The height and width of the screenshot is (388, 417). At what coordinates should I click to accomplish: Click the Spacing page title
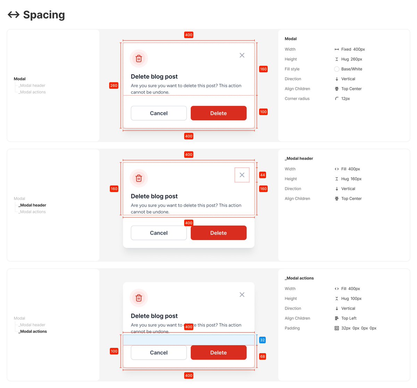pyautogui.click(x=44, y=15)
